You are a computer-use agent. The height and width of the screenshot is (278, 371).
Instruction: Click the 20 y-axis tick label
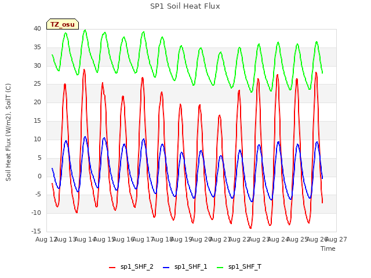[37, 103]
